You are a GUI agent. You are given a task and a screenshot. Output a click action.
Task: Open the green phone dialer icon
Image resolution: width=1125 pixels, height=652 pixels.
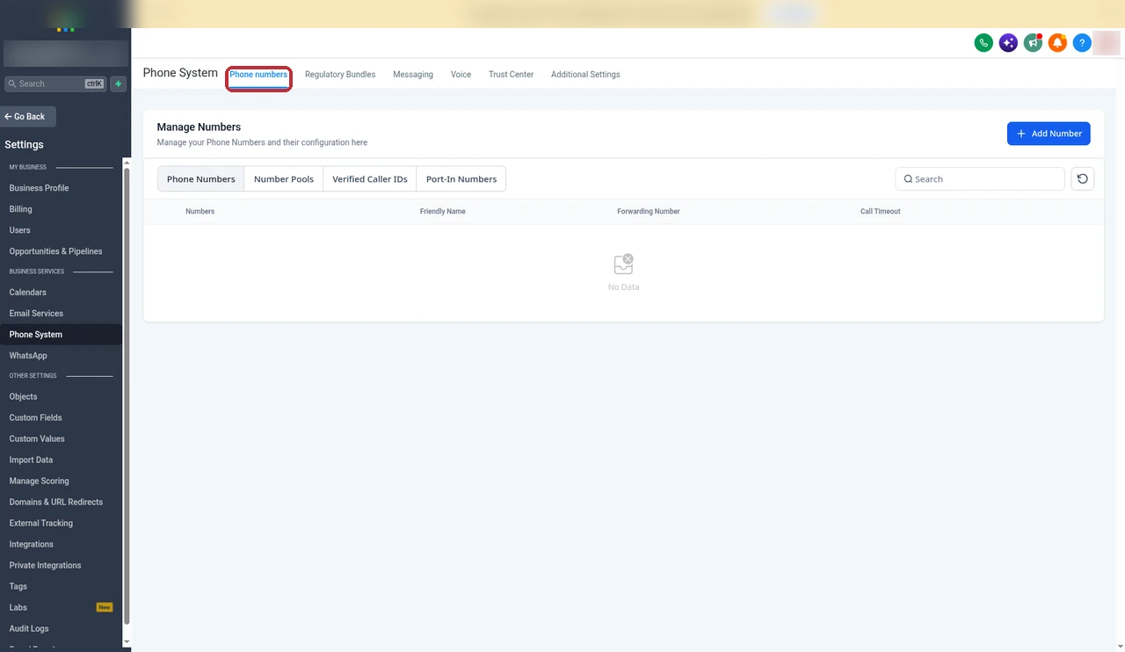pyautogui.click(x=983, y=42)
